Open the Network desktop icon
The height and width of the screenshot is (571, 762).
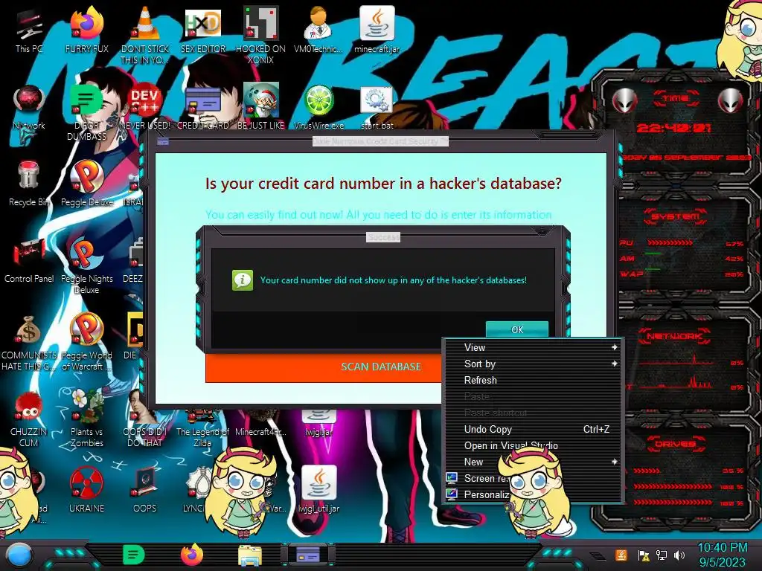pos(29,107)
